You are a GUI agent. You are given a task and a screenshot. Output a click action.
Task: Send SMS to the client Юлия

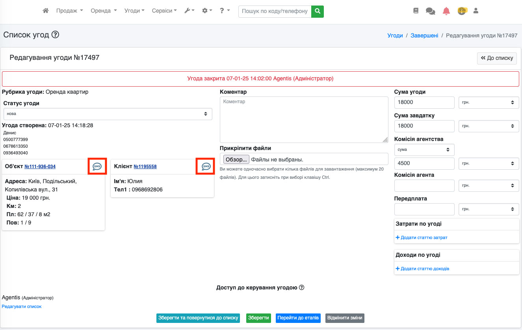pyautogui.click(x=206, y=167)
